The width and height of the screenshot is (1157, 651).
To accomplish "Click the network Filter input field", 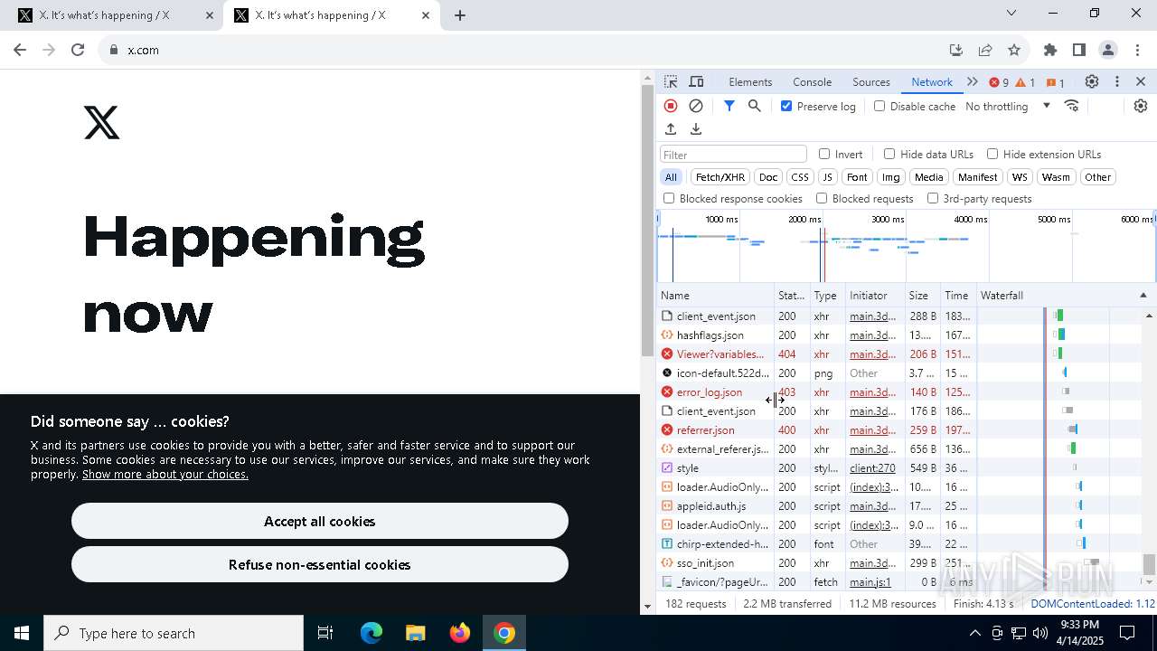I will [x=733, y=155].
